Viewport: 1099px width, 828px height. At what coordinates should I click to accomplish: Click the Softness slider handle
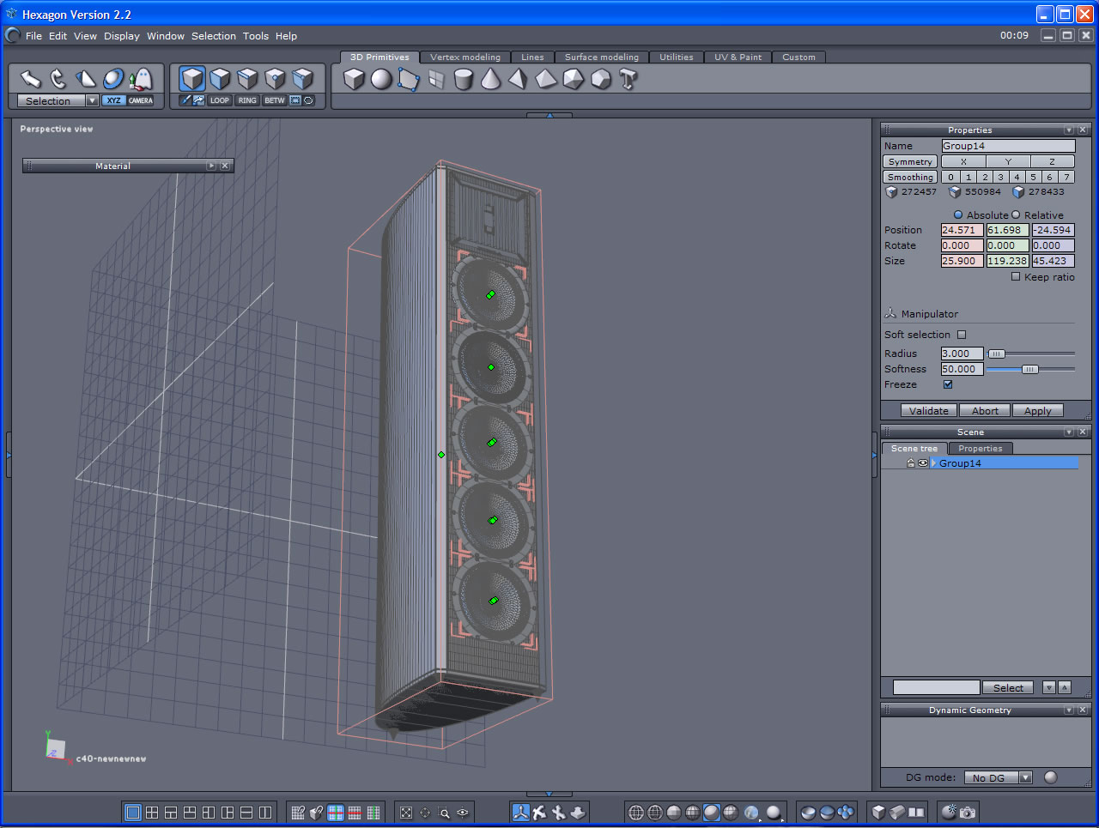click(x=1029, y=369)
